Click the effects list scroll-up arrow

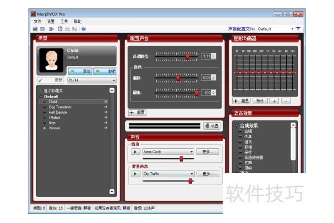coord(293,125)
